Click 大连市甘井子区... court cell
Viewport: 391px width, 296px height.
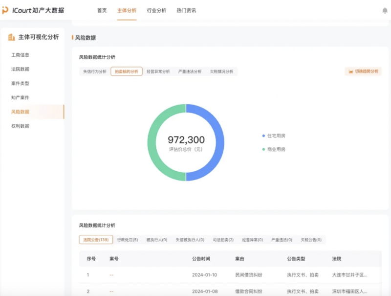point(349,275)
